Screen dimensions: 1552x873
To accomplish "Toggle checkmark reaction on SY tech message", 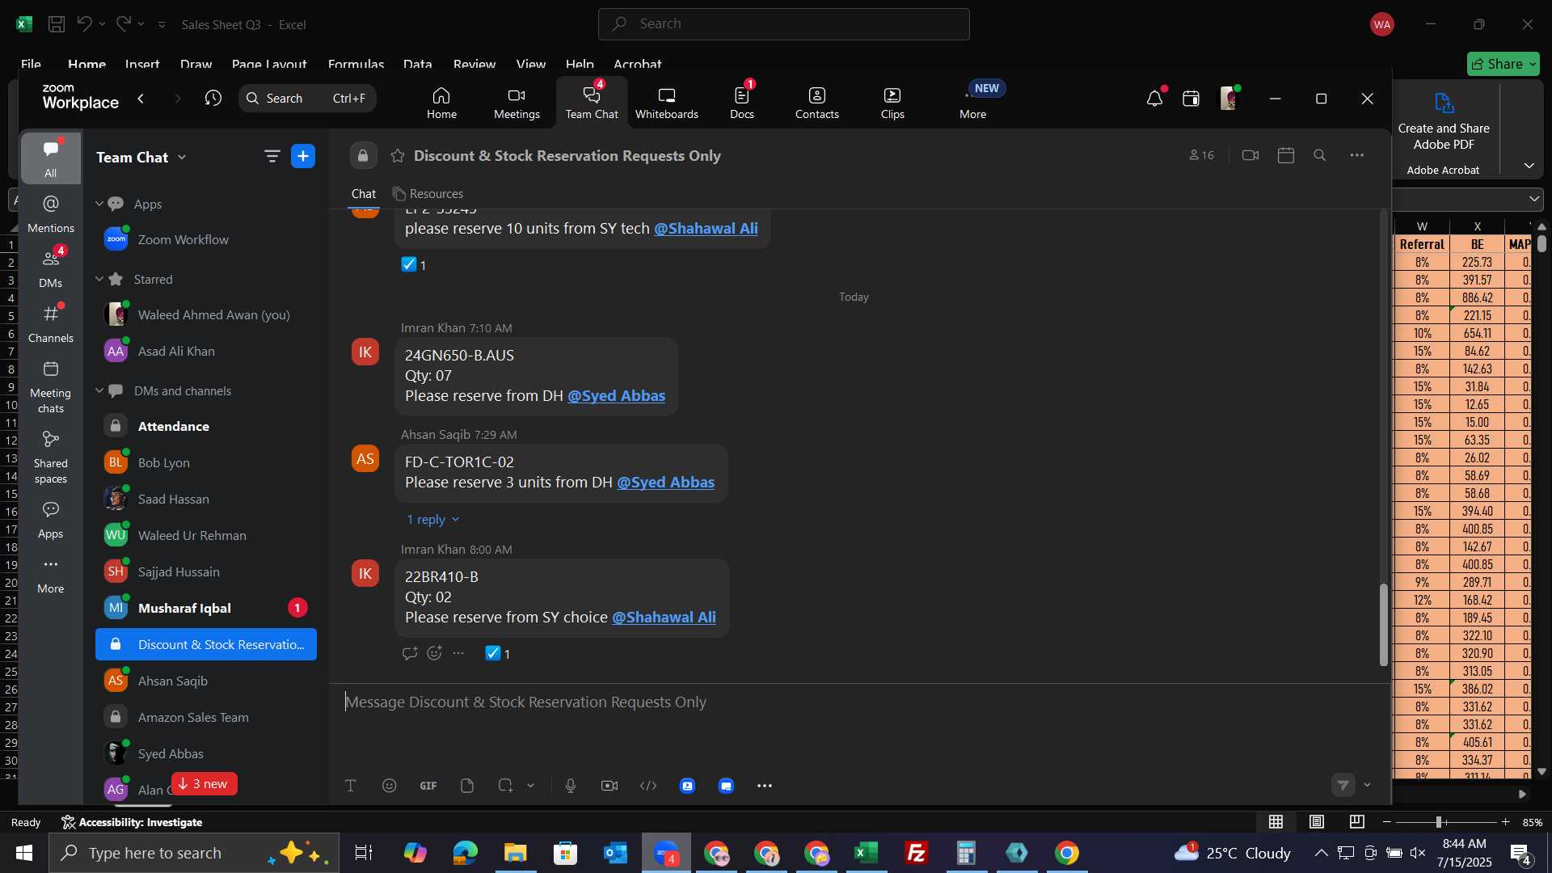I will [x=414, y=264].
